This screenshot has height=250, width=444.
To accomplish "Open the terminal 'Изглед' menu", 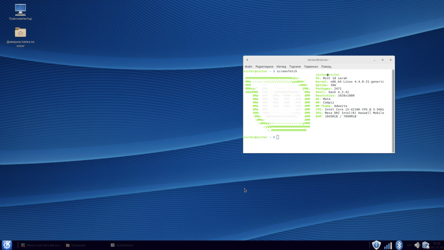I will pos(281,67).
